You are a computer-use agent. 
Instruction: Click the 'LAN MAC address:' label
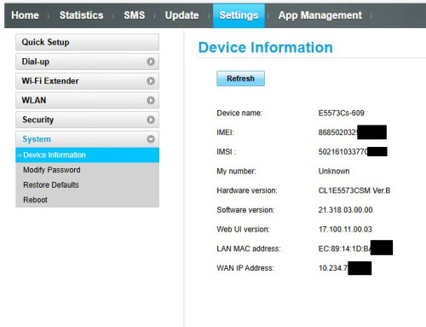[x=249, y=248]
